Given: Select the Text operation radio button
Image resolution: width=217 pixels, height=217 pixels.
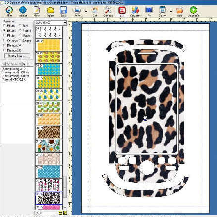Looking at the screenshot, I should 20,26.
